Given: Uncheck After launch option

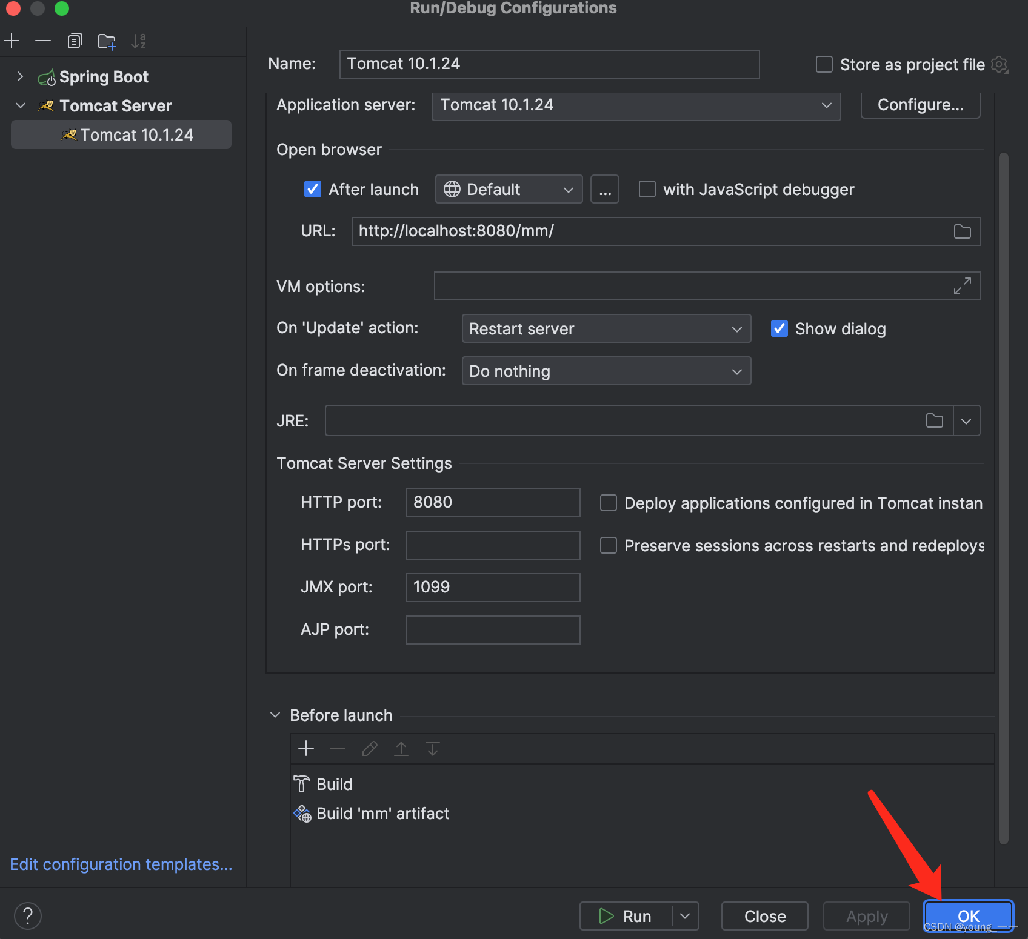Looking at the screenshot, I should coord(313,190).
